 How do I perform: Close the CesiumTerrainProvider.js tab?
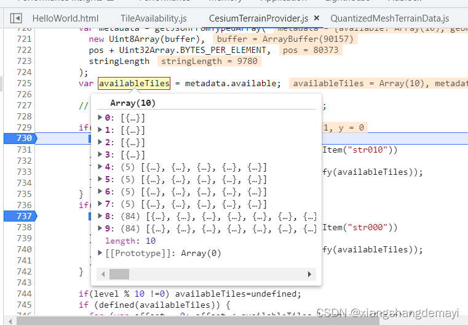tap(317, 18)
